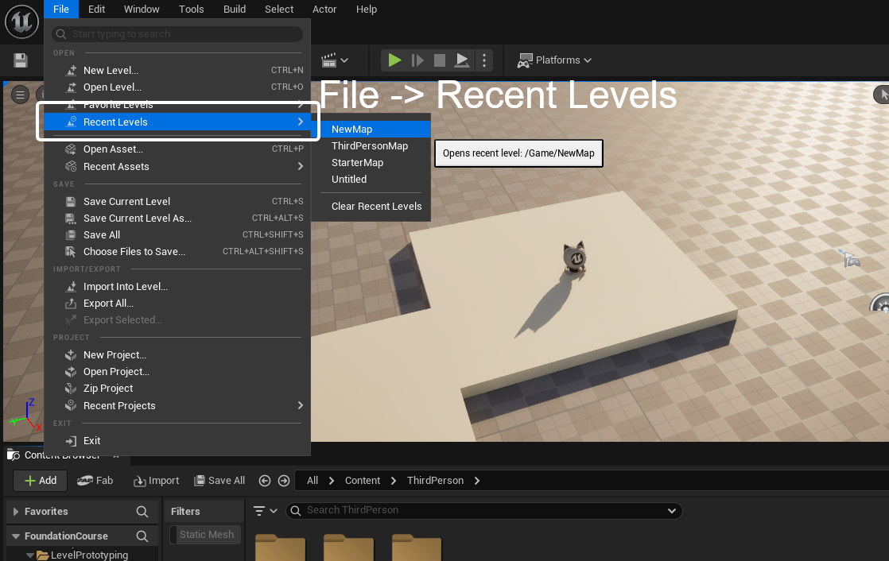Click the frame skip playback button
Image resolution: width=889 pixels, height=561 pixels.
pos(417,60)
